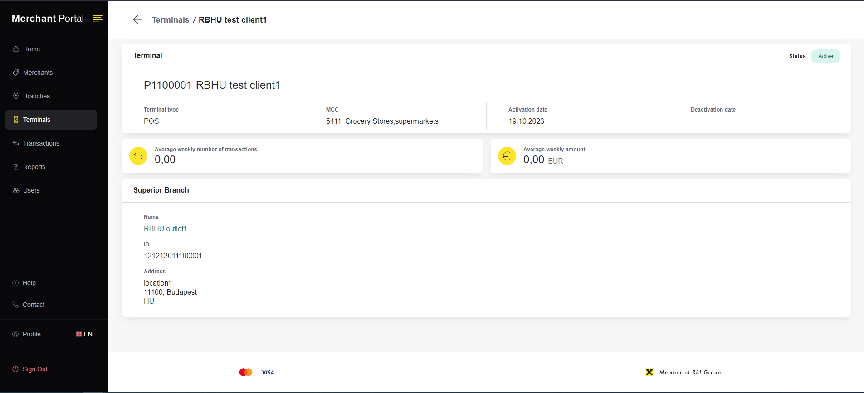Click the Mastercard logo in footer
864x393 pixels.
246,372
